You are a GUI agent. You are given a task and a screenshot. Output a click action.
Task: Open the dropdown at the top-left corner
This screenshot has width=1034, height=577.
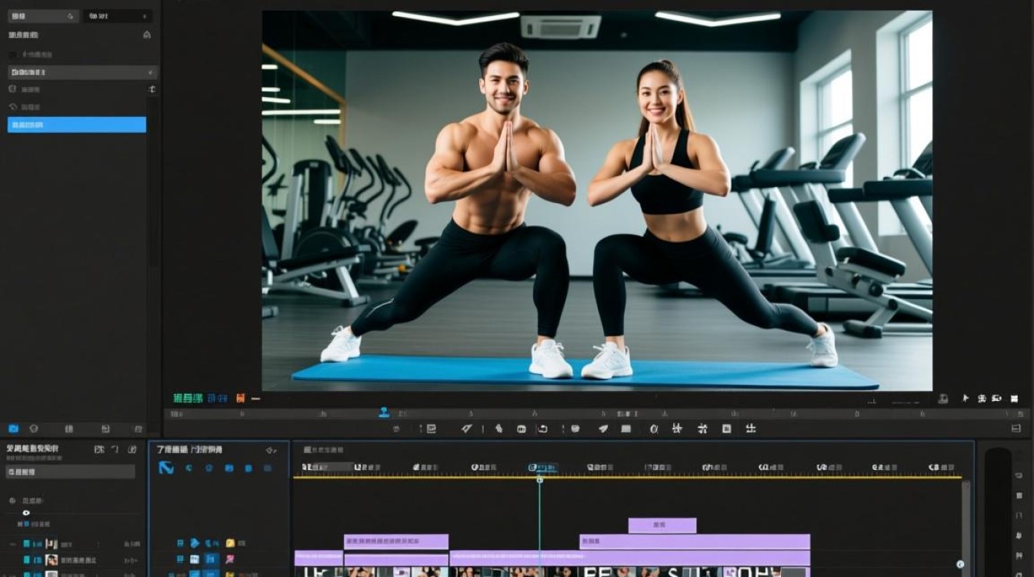pyautogui.click(x=43, y=16)
